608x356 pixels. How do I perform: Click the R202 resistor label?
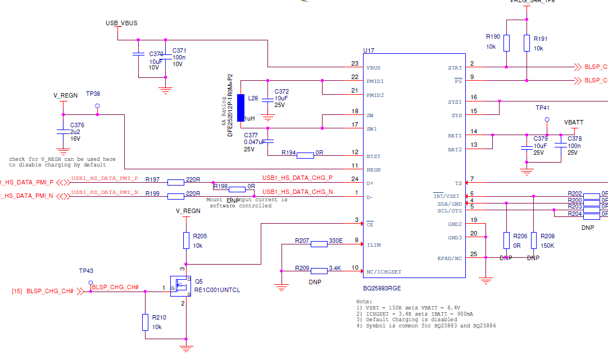click(575, 193)
